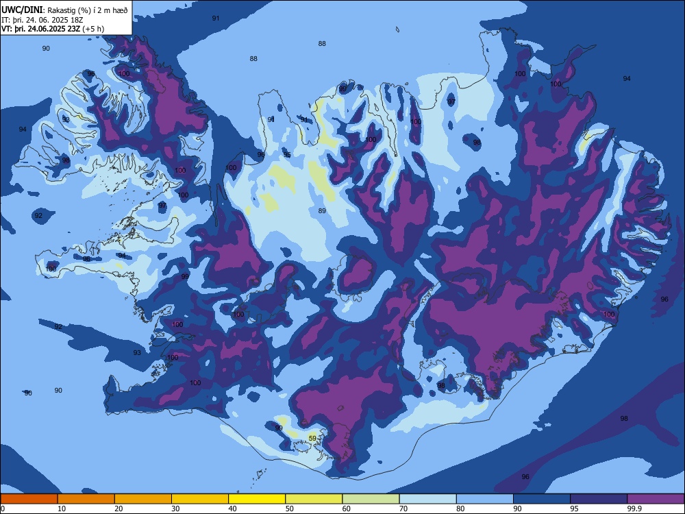Click the legend tick label '50'

click(290, 509)
